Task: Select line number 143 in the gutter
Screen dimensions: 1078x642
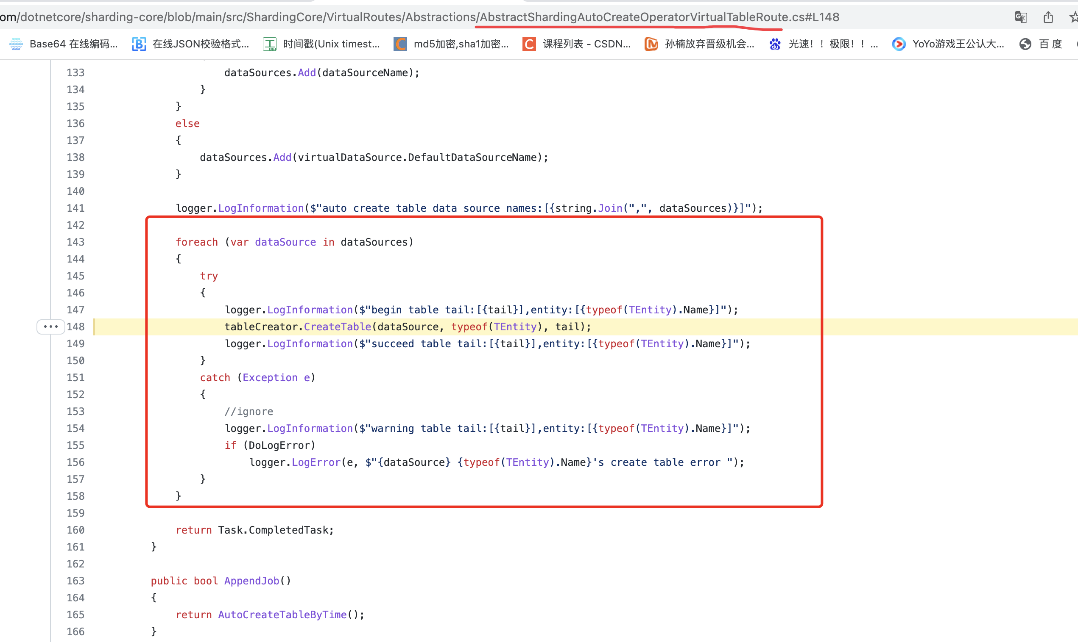Action: (75, 242)
